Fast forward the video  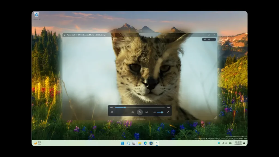tap(147, 112)
